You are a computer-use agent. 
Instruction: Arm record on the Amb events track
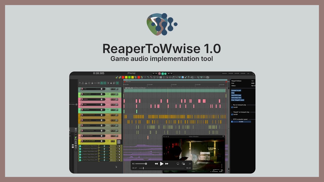click(82, 110)
